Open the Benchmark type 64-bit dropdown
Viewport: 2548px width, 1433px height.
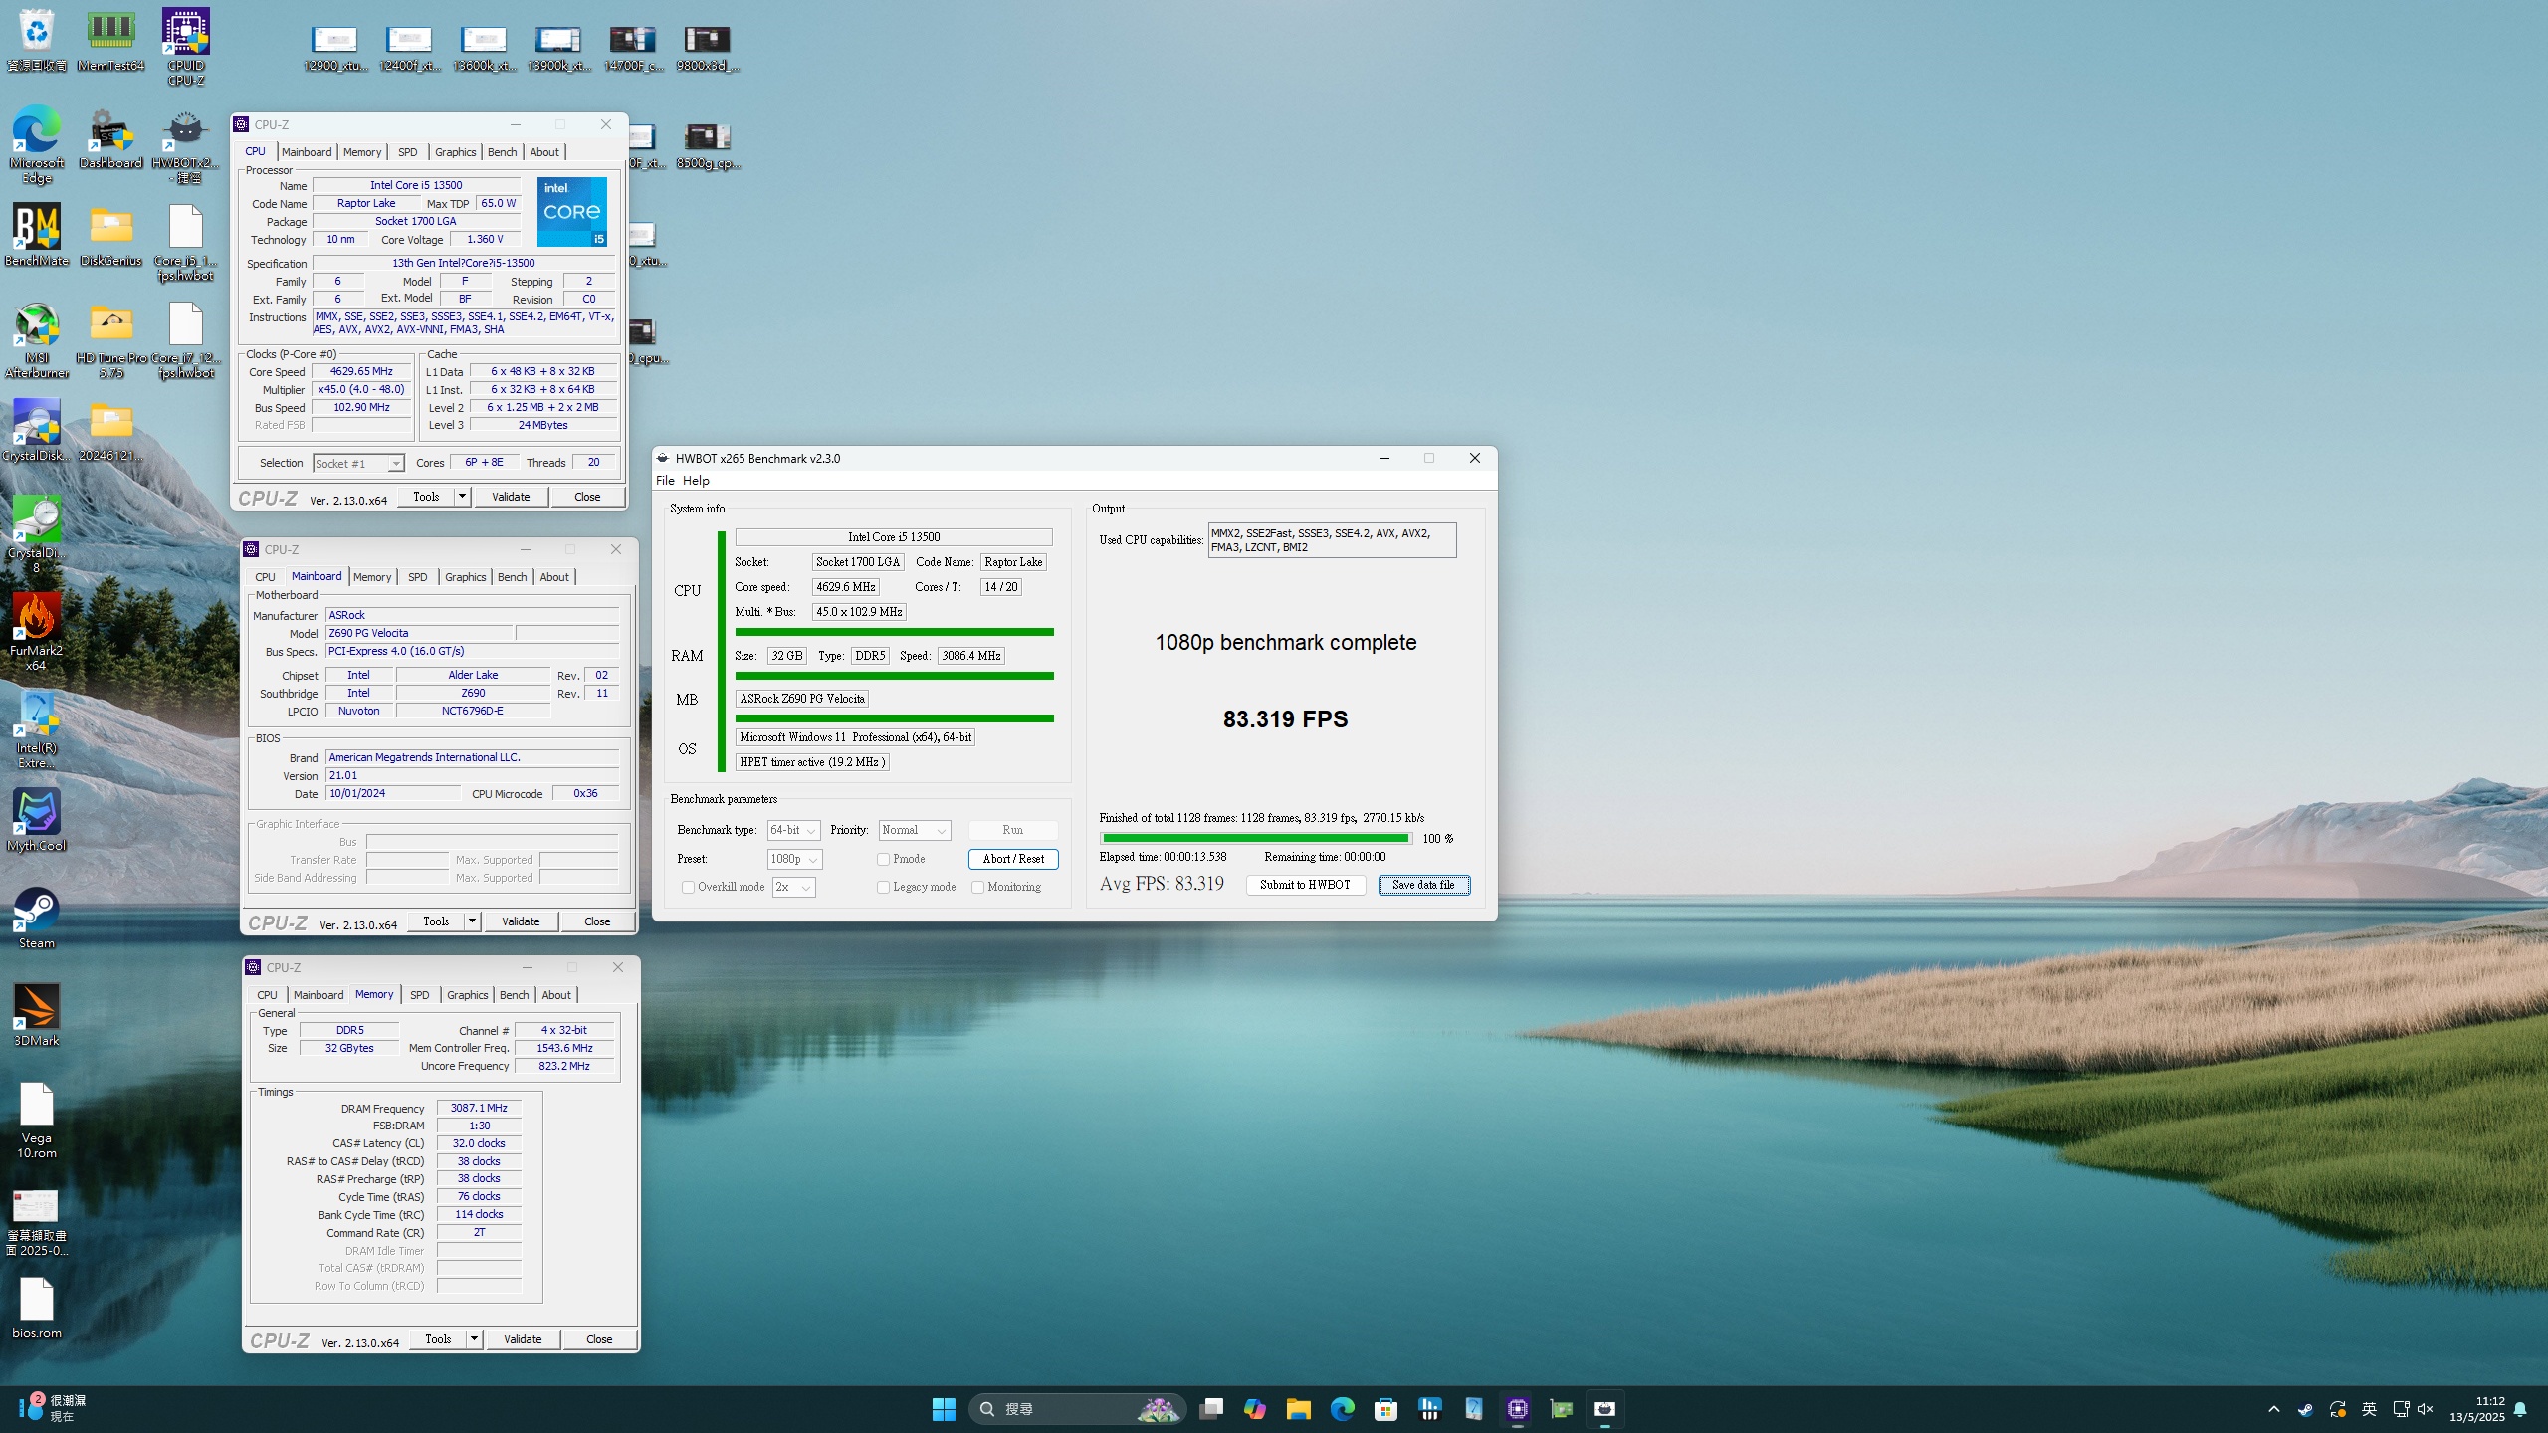coord(793,830)
